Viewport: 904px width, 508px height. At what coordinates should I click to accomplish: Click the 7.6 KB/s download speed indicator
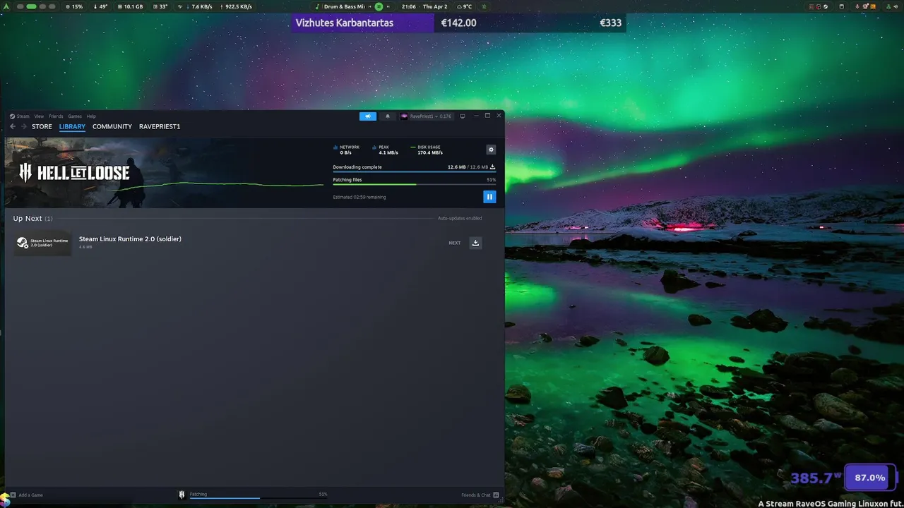pyautogui.click(x=198, y=6)
